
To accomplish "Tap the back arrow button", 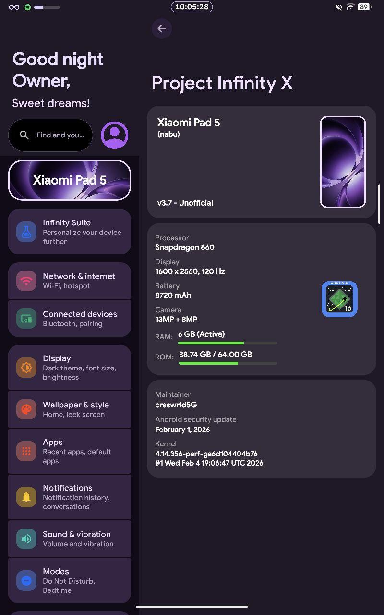I will (162, 29).
